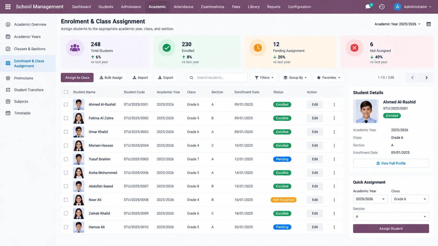
Task: Click the Assign Student button
Action: [x=391, y=228]
